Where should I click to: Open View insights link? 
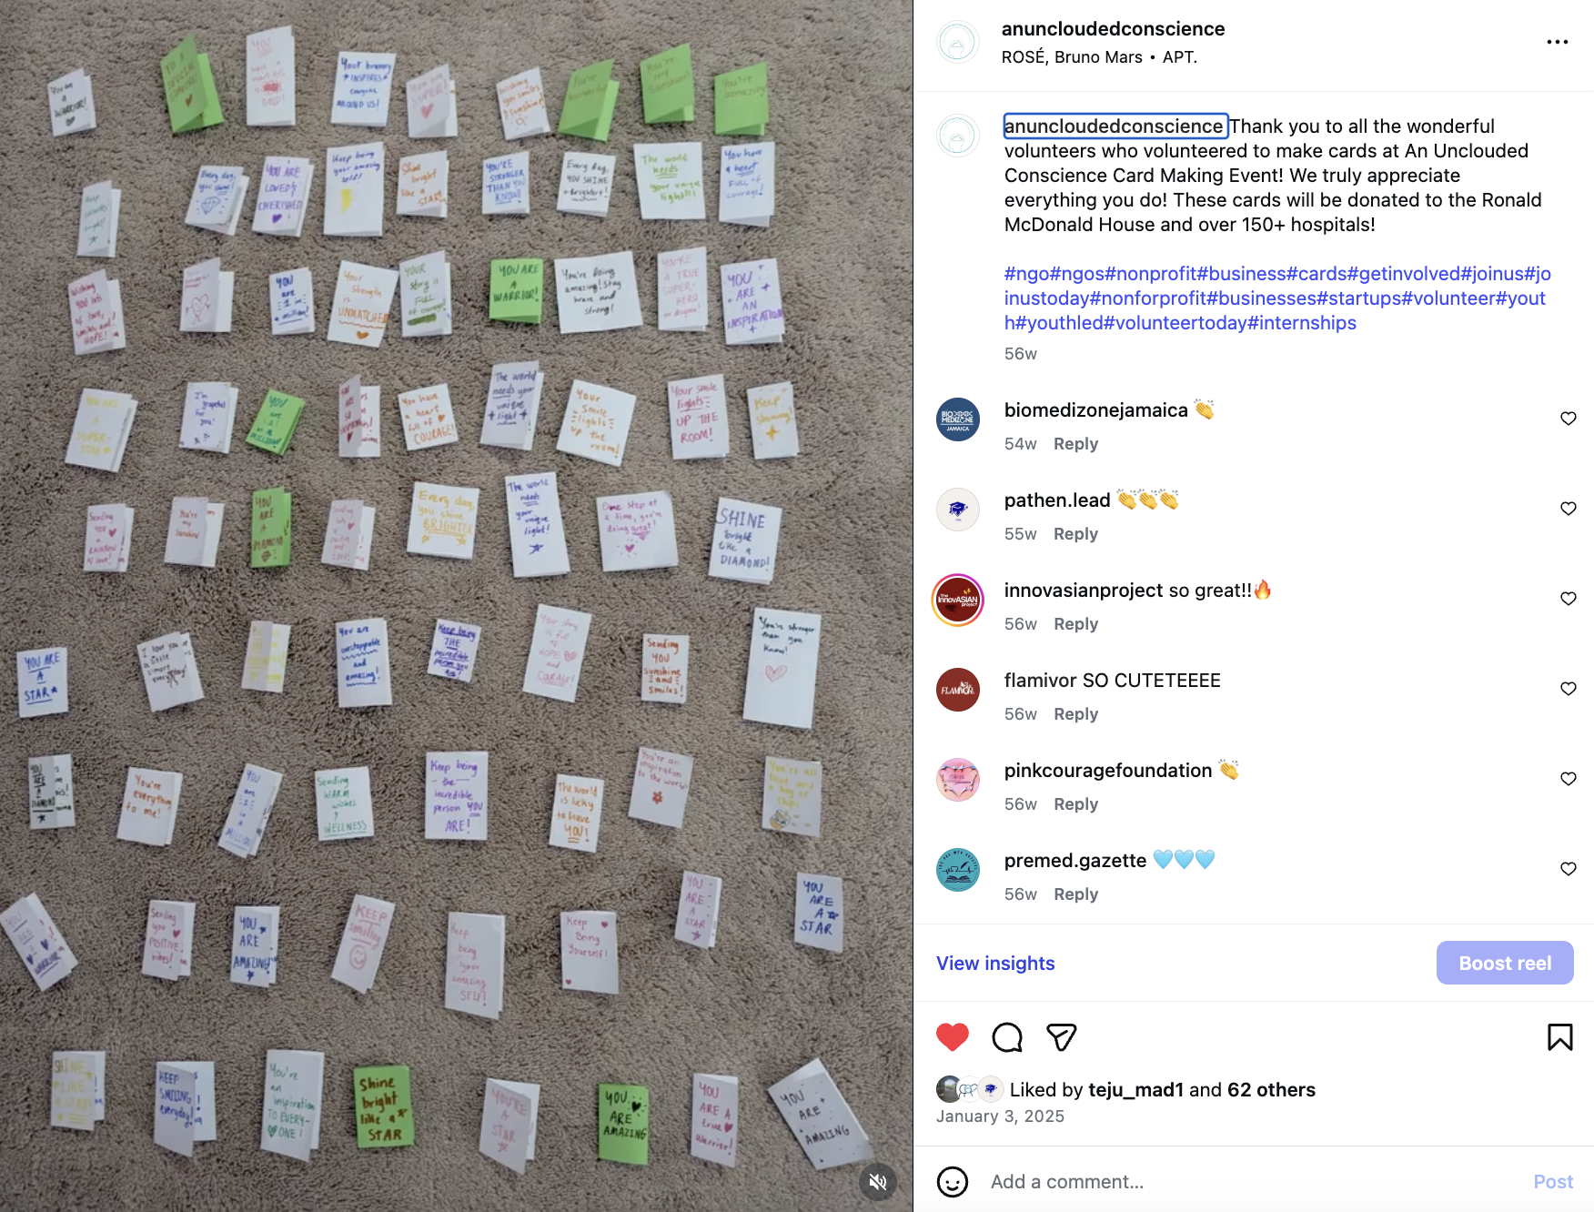pos(995,963)
